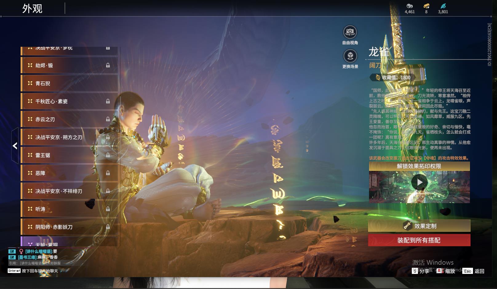The height and width of the screenshot is (289, 497).
Task: Click the collection value (收藏值: 1800) badge
Action: coord(393,78)
